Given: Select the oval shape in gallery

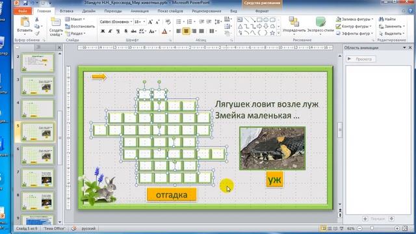Looking at the screenshot, I should coord(266,20).
